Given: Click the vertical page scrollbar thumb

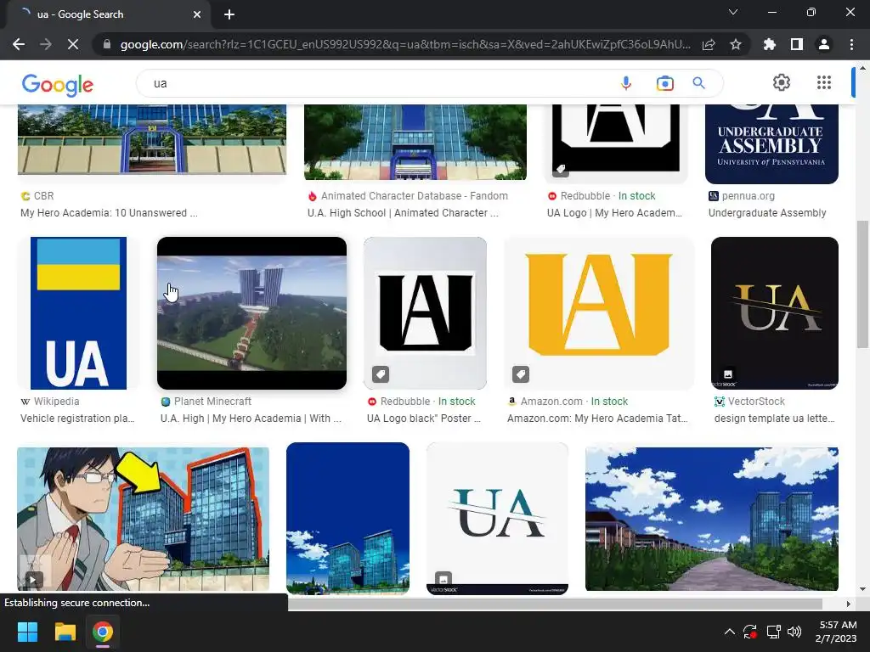Looking at the screenshot, I should point(862,284).
